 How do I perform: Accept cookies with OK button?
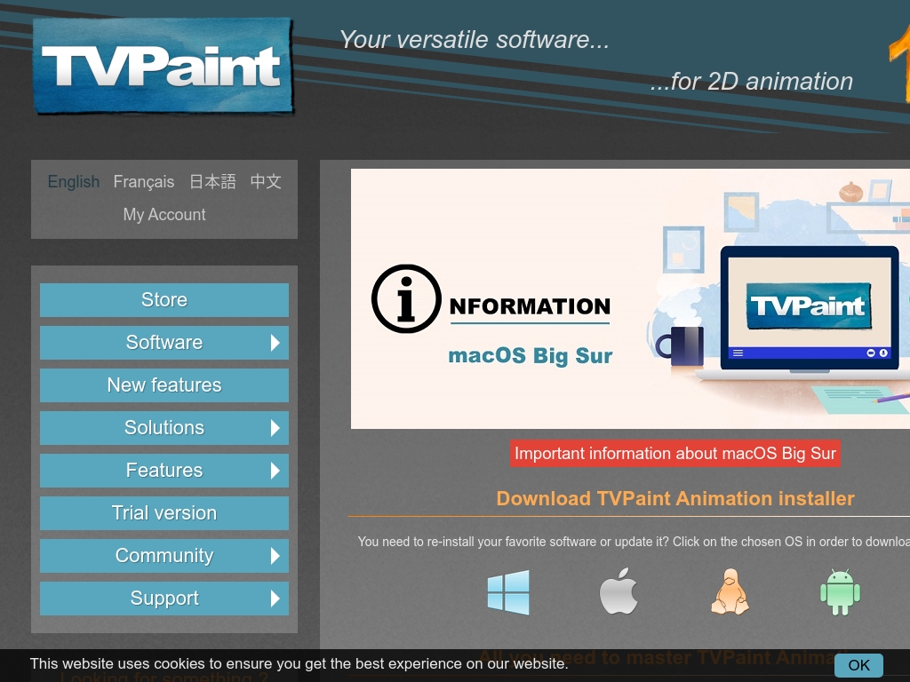click(x=859, y=665)
